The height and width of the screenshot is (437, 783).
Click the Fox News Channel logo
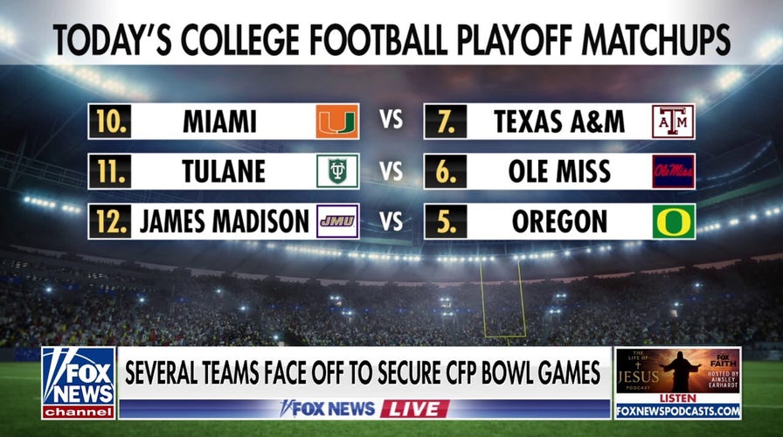[x=79, y=383]
